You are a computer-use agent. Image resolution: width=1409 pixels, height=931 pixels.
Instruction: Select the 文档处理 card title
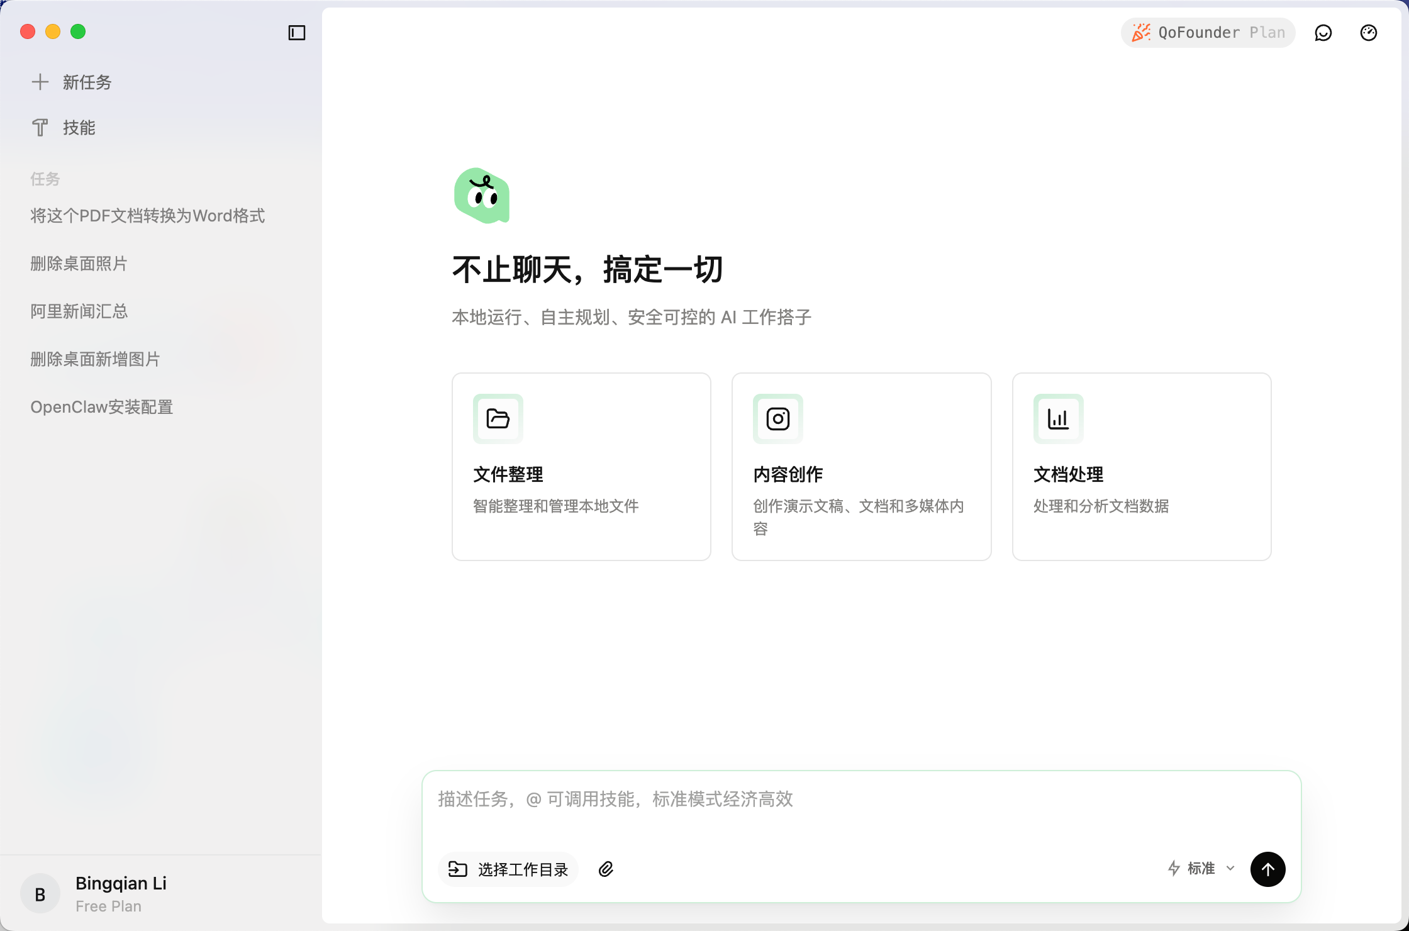click(1068, 474)
